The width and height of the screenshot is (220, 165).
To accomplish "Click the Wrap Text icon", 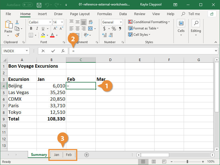I will (91, 22).
